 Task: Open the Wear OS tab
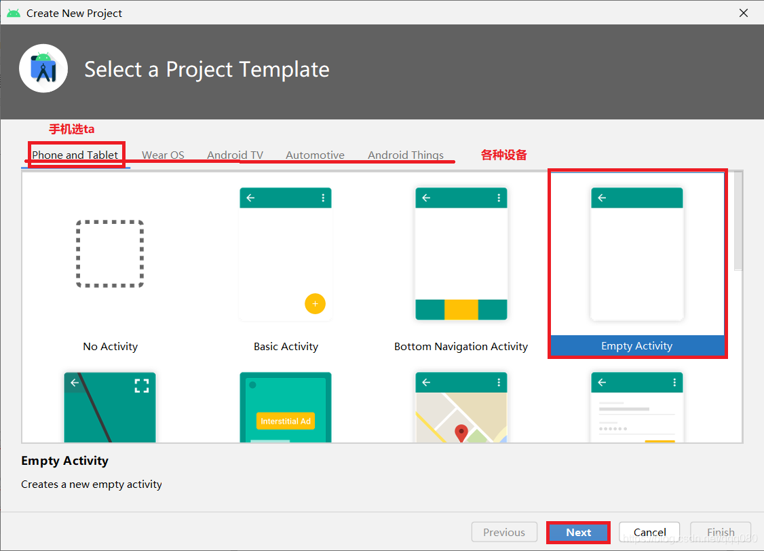tap(164, 155)
